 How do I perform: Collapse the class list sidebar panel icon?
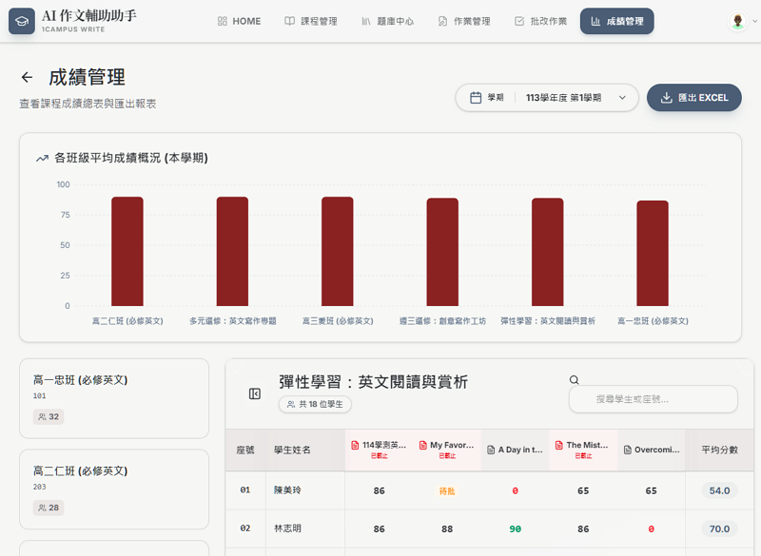[255, 394]
